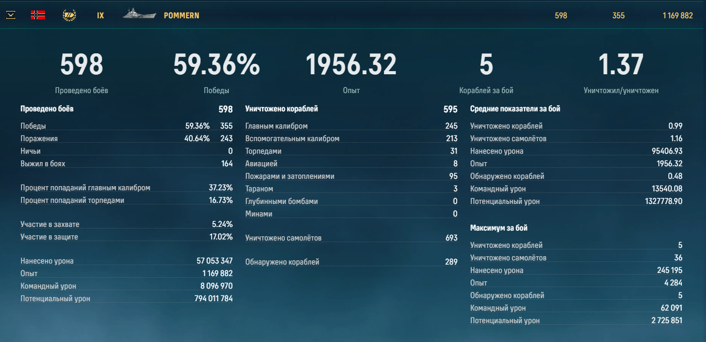This screenshot has height=342, width=706.
Task: Click the German nation flag icon
Action: (x=38, y=15)
